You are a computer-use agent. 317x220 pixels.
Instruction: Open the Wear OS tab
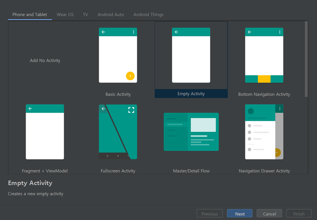65,14
